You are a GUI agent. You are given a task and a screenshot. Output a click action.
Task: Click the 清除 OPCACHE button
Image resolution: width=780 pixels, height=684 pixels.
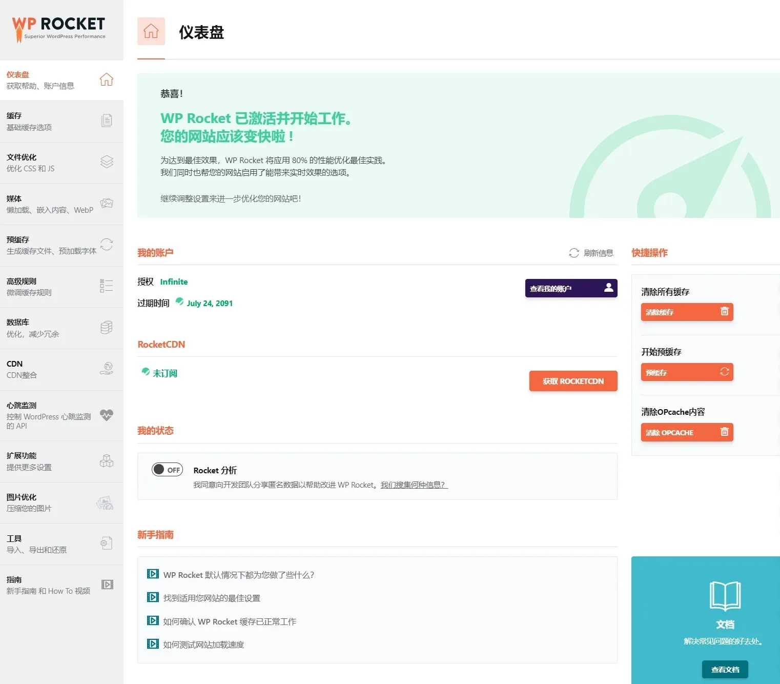click(687, 432)
